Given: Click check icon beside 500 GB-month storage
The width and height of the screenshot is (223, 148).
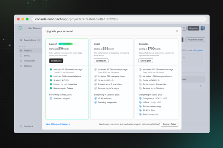Looking at the screenshot, I should click(140, 70).
